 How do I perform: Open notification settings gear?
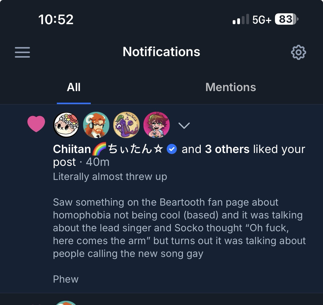point(298,52)
